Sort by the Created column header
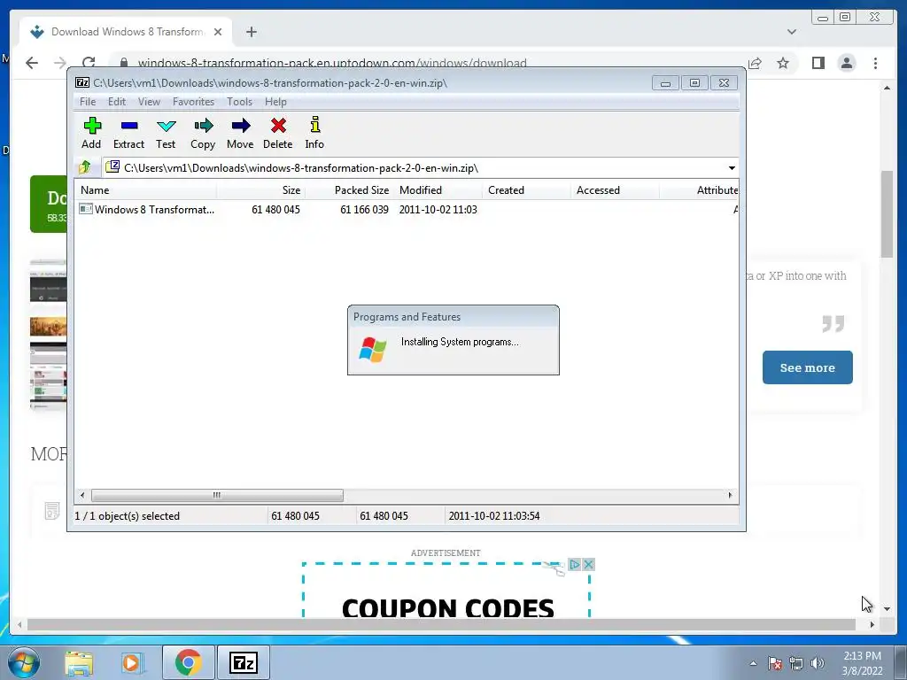Viewport: 907px width, 680px height. 526,190
